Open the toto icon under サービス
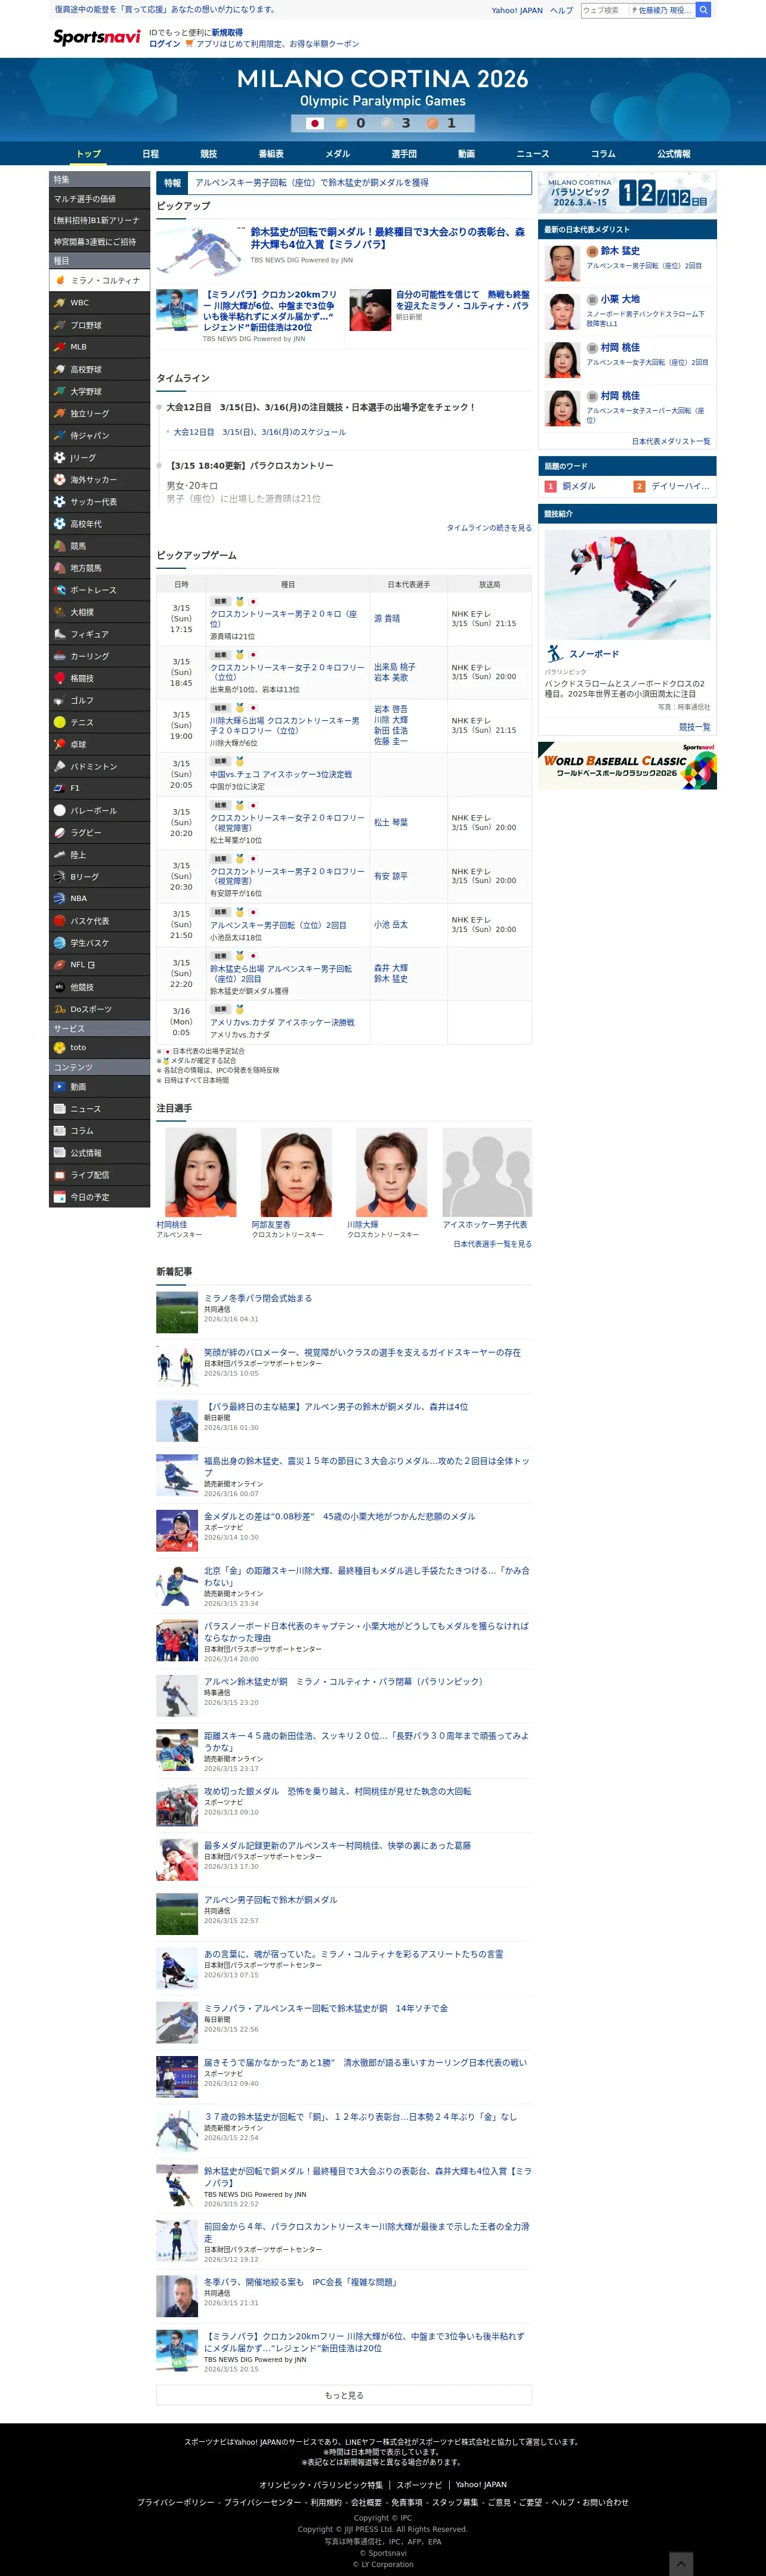Image resolution: width=766 pixels, height=2576 pixels. click(x=60, y=1047)
